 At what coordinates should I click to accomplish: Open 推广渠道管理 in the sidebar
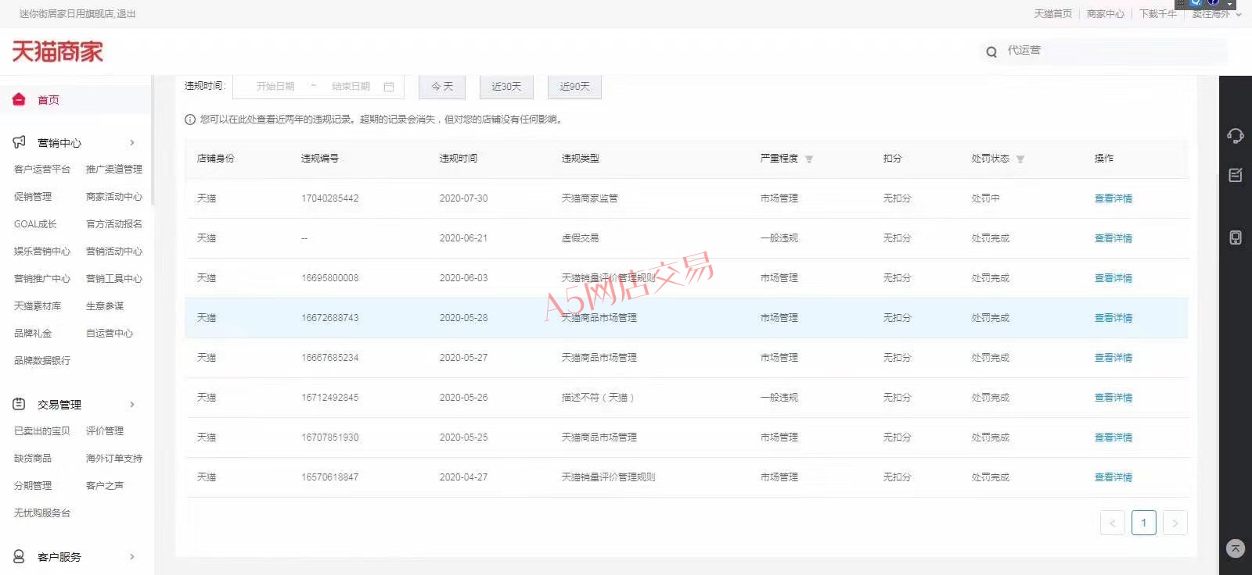tap(114, 169)
